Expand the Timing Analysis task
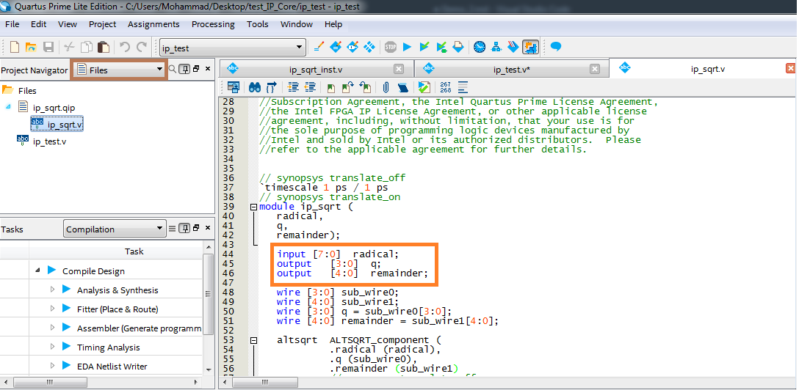The height and width of the screenshot is (390, 799). coord(52,347)
